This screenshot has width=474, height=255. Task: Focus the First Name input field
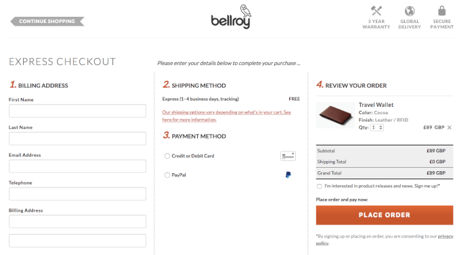click(77, 111)
